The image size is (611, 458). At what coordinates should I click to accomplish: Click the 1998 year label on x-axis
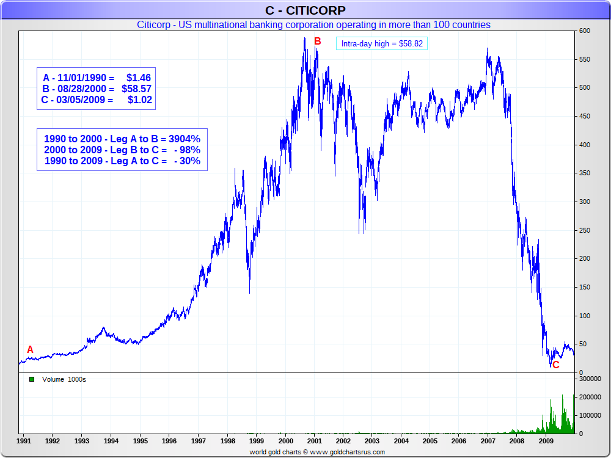pos(227,441)
